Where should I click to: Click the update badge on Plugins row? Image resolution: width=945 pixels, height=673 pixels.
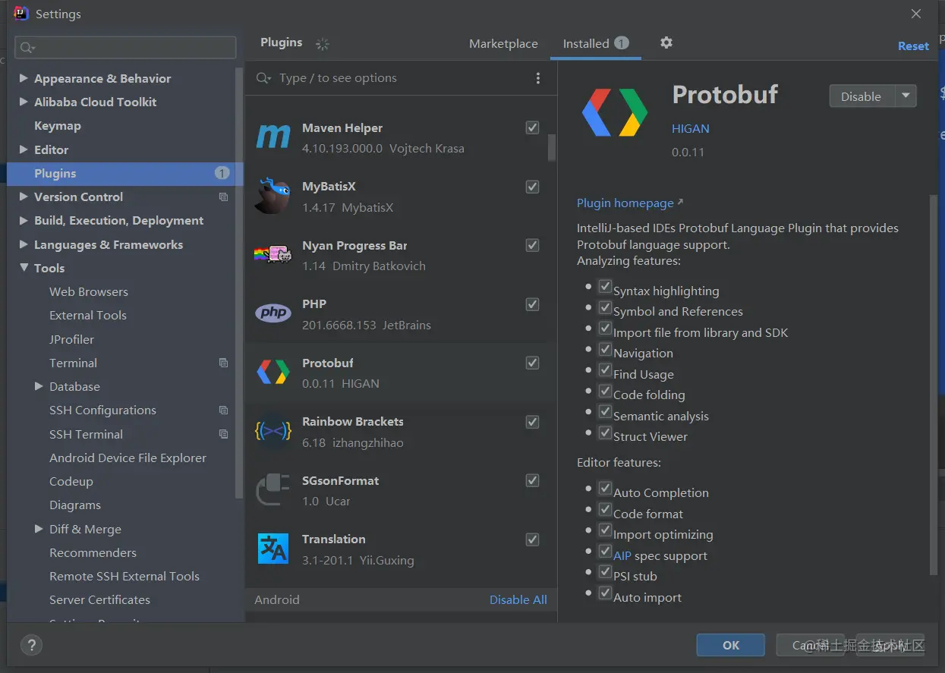click(x=222, y=173)
